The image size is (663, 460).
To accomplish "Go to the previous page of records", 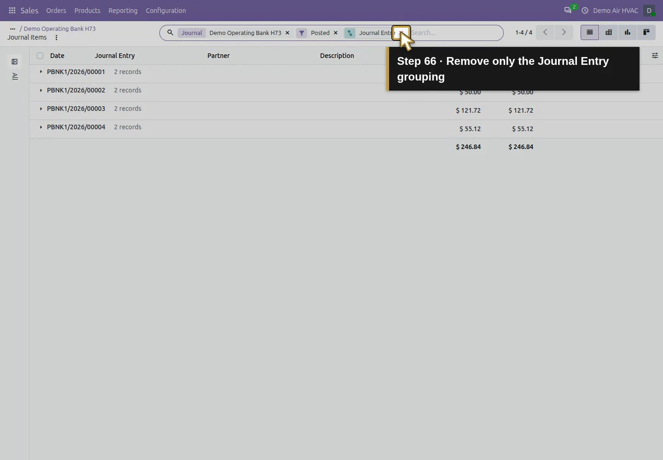I will coord(545,32).
